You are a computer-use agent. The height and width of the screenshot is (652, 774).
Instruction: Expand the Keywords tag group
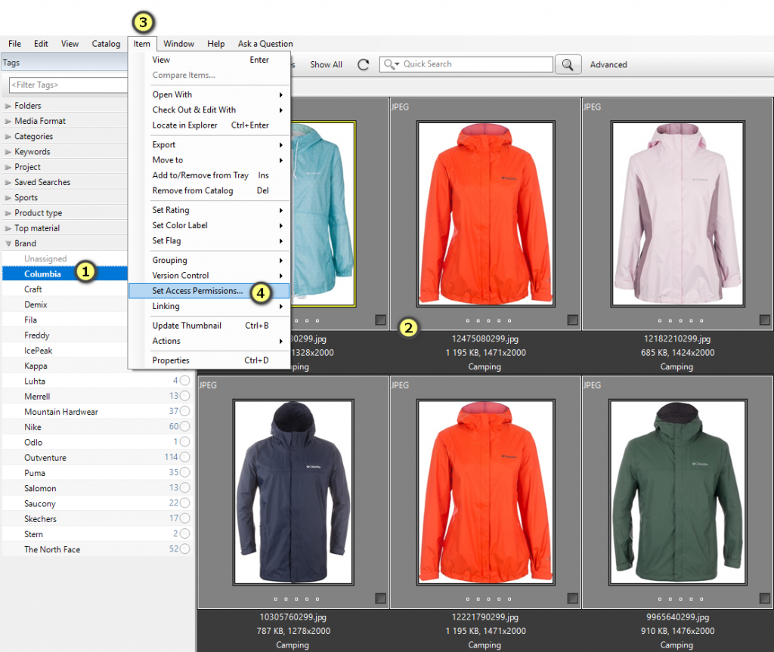[x=9, y=152]
